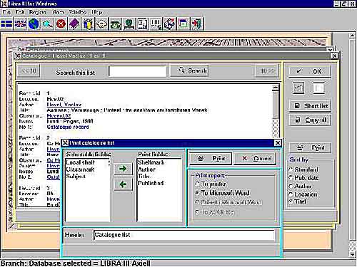The image size is (357, 267).
Task: Click the Header text field
Action: click(184, 235)
